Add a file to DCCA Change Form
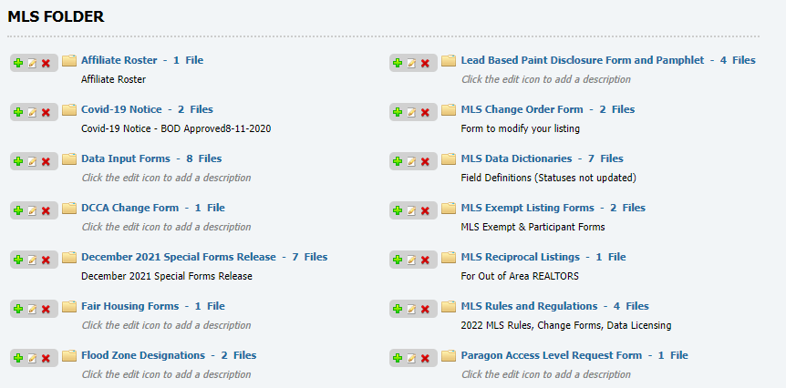 pyautogui.click(x=18, y=210)
